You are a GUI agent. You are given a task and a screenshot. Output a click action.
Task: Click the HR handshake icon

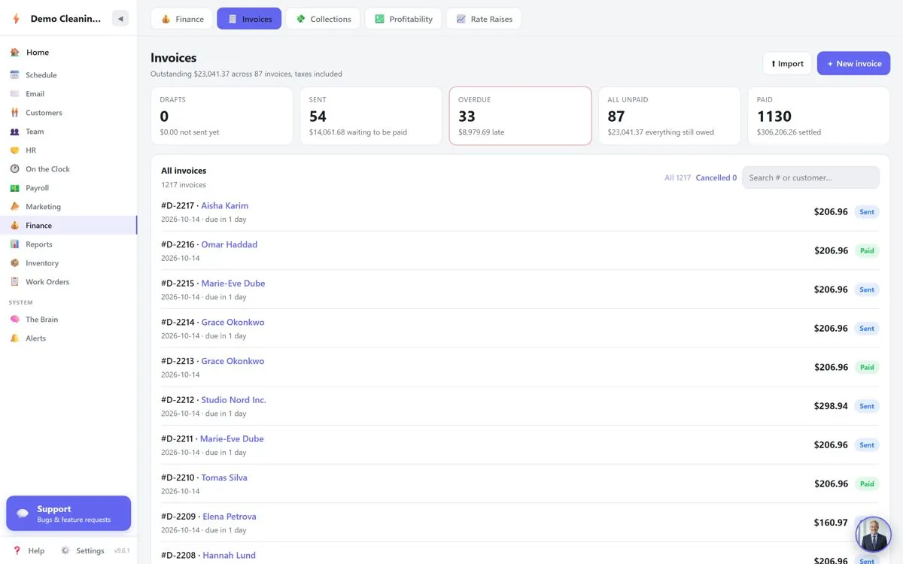(x=14, y=150)
